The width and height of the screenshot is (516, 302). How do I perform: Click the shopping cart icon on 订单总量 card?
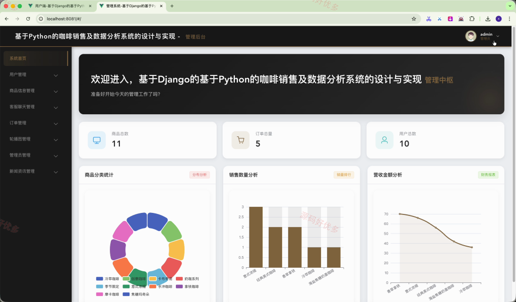click(240, 140)
